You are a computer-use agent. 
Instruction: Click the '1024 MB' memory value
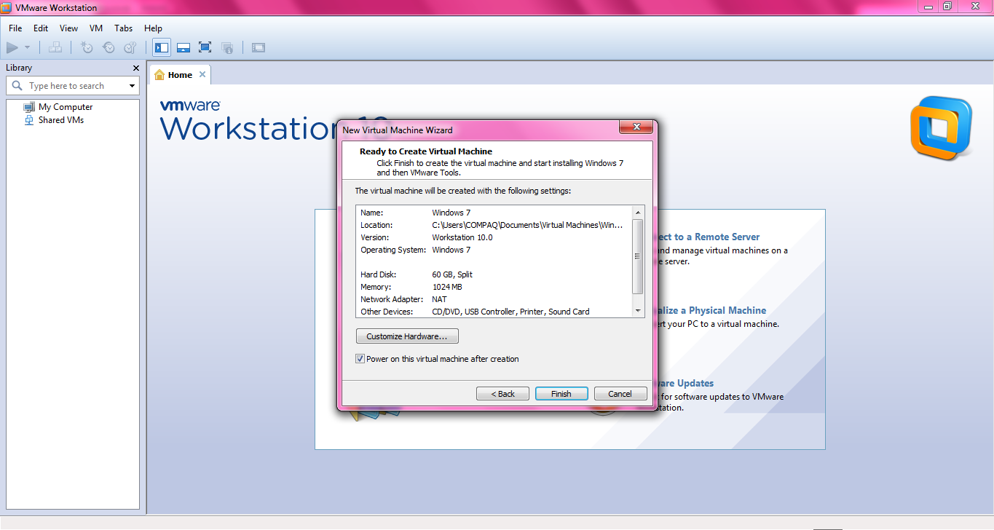pyautogui.click(x=447, y=287)
